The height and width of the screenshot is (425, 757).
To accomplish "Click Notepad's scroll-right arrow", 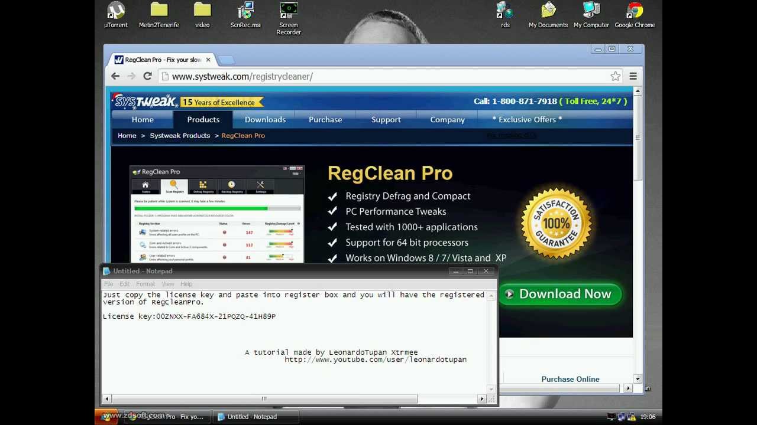I will coord(482,399).
